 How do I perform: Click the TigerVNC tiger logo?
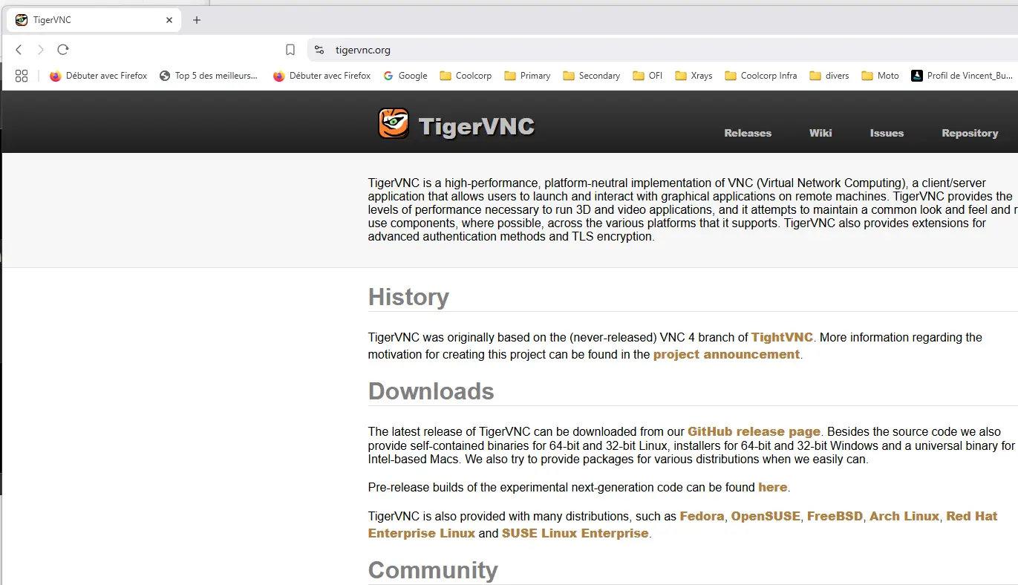pyautogui.click(x=394, y=123)
